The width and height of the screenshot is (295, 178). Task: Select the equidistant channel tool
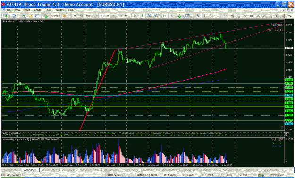tap(232, 16)
